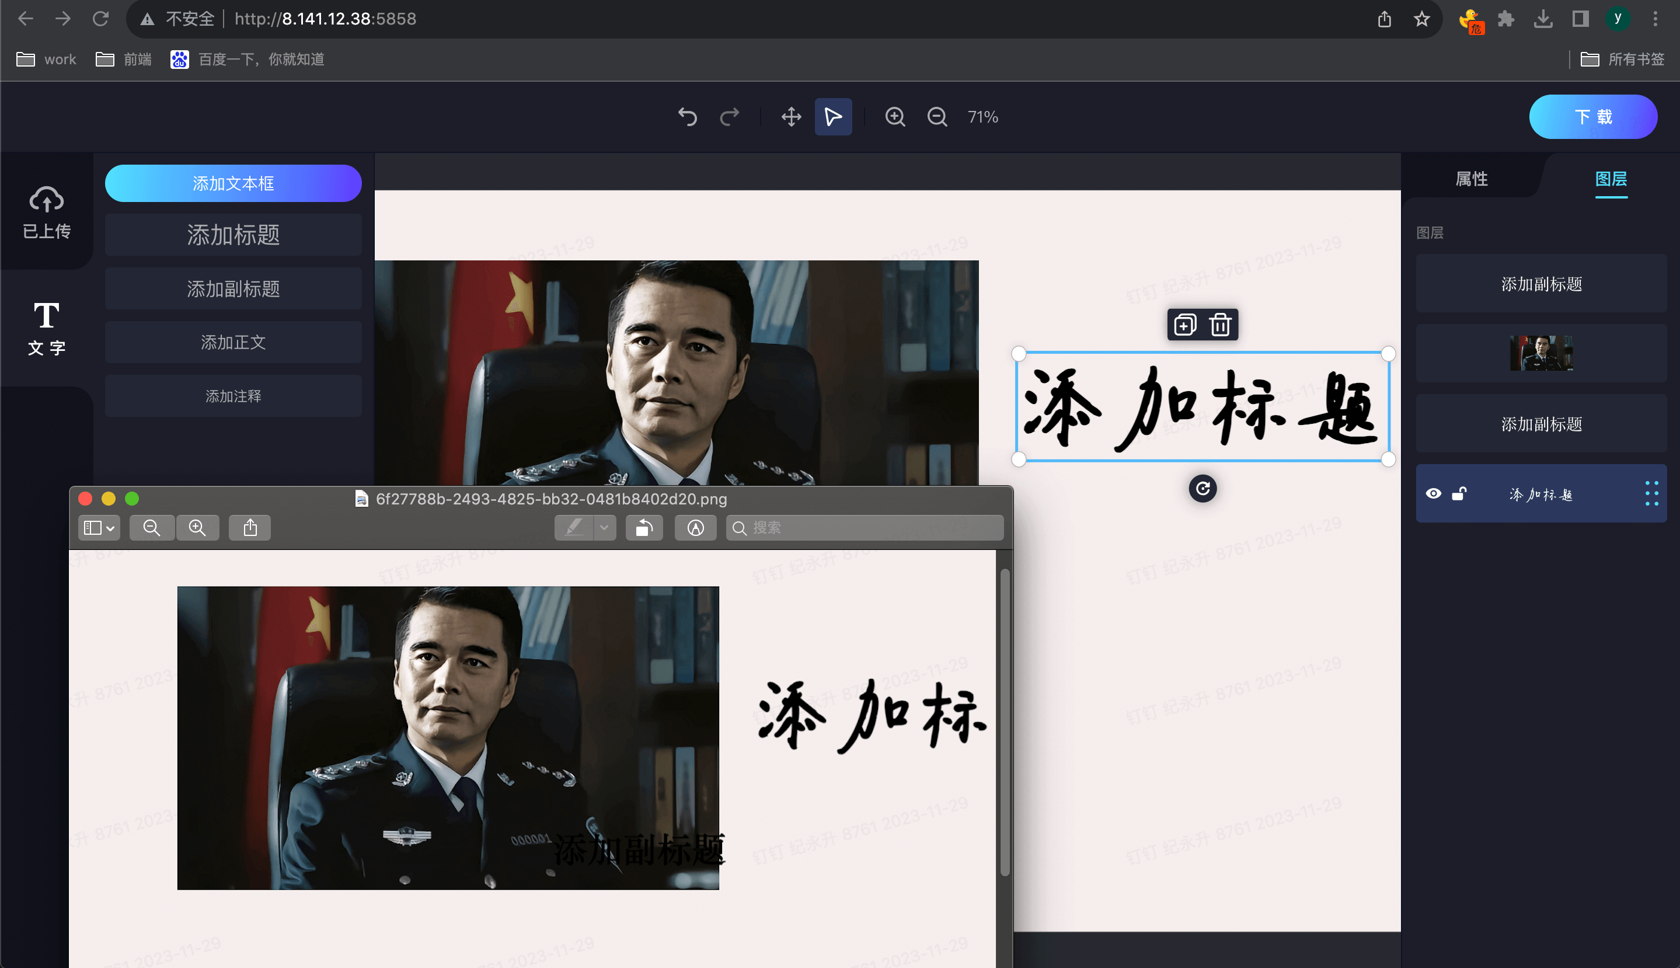Open the Preview sidebar view dropdown
1680x968 pixels.
point(99,528)
